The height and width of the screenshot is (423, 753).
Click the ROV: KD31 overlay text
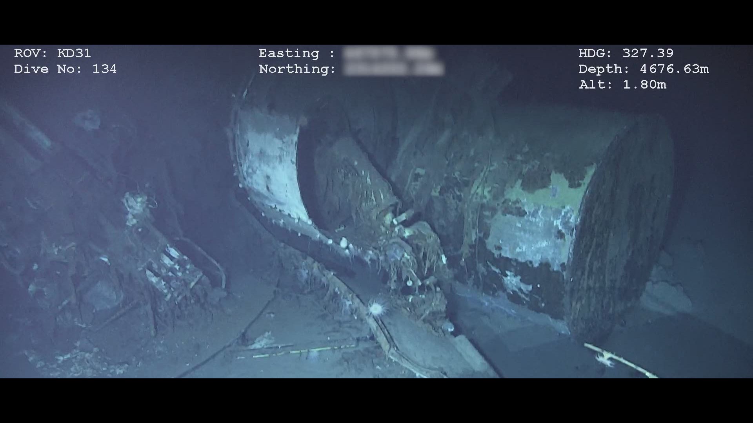coord(53,53)
